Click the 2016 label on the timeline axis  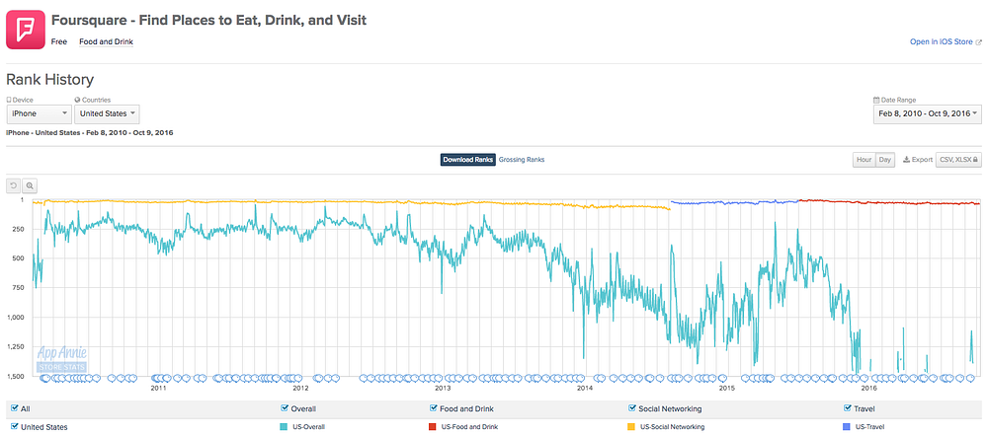click(869, 388)
